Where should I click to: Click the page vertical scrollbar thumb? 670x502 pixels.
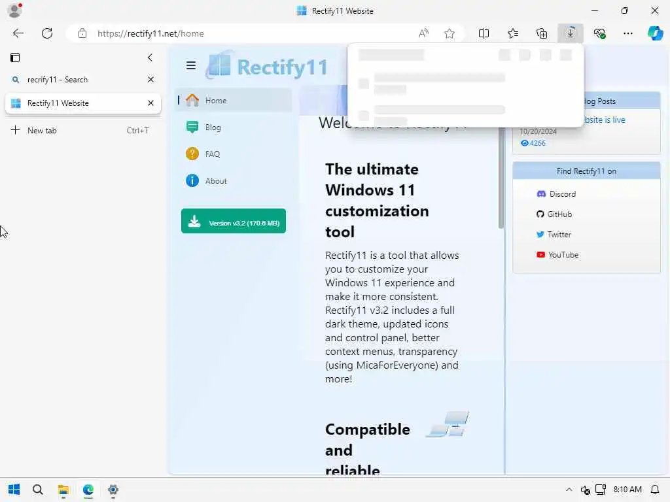(x=501, y=178)
